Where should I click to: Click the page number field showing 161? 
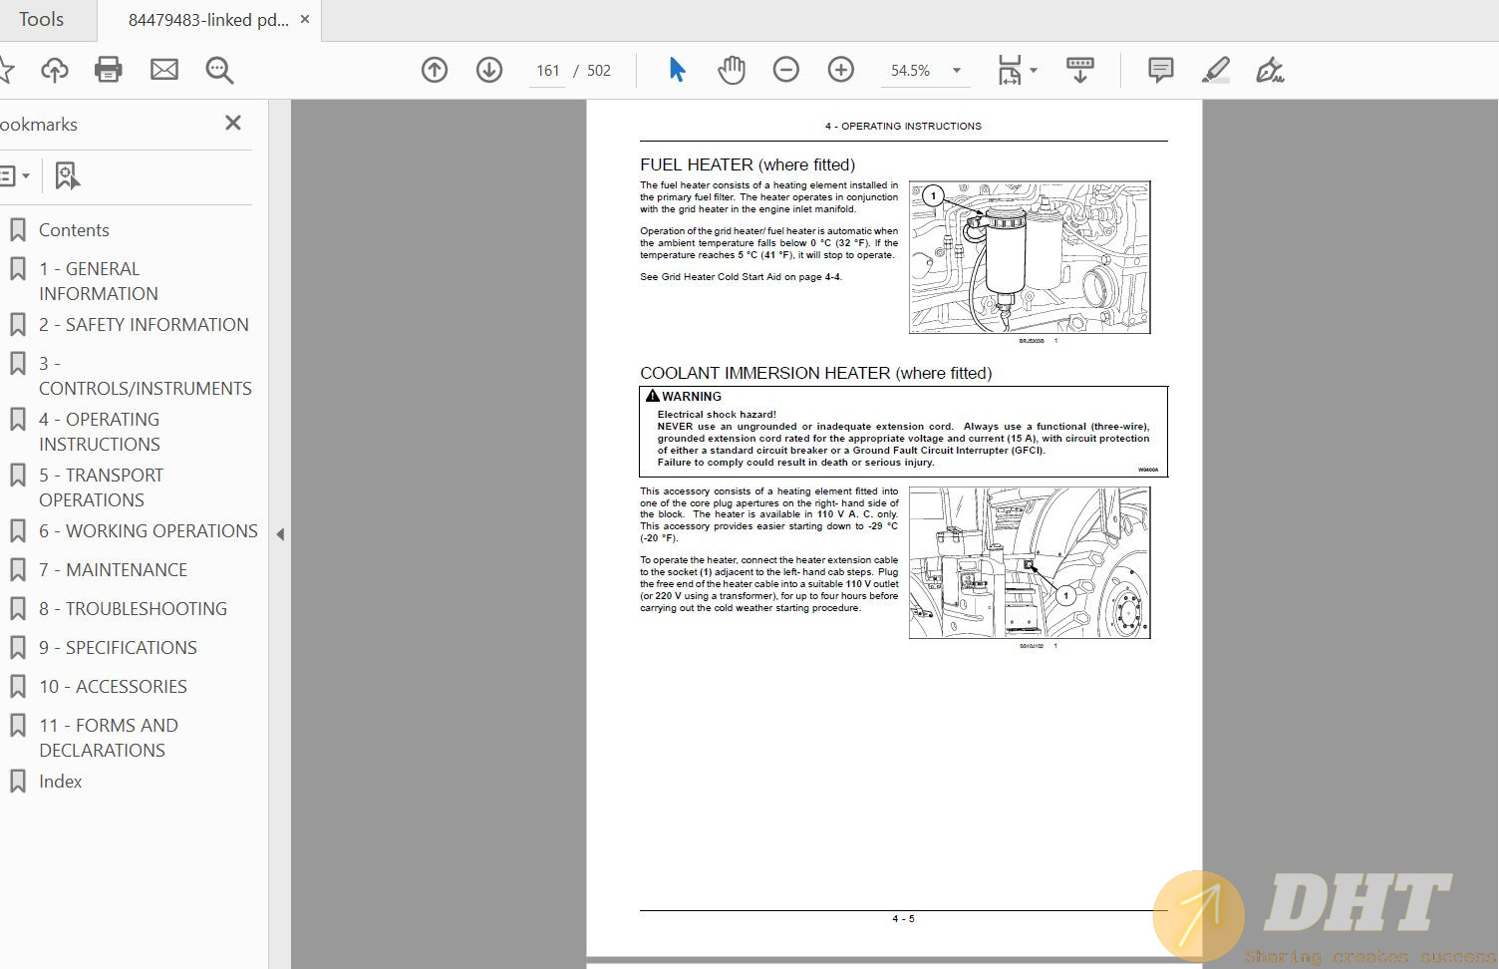[x=547, y=71]
